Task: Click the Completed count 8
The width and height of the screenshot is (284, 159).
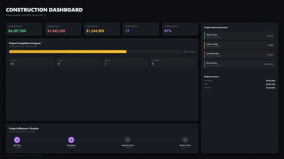Action: coord(153,64)
